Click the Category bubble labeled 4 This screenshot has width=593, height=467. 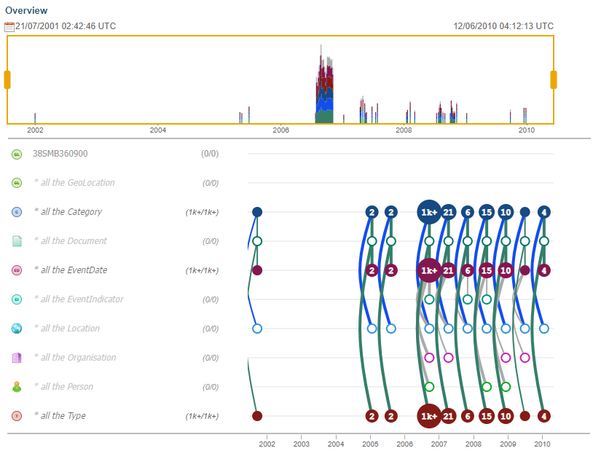pyautogui.click(x=543, y=212)
